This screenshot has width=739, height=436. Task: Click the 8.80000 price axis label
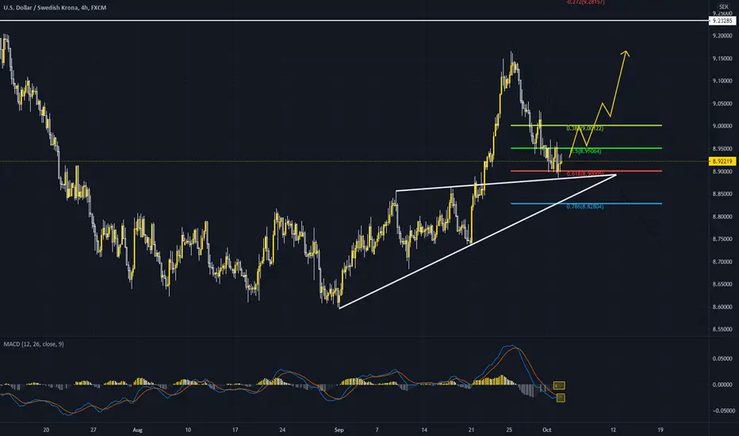click(x=722, y=217)
